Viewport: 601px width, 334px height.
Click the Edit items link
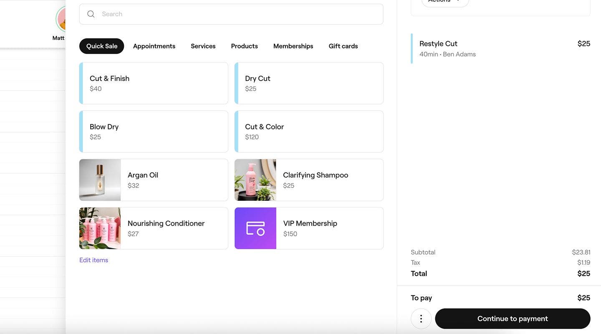point(94,260)
